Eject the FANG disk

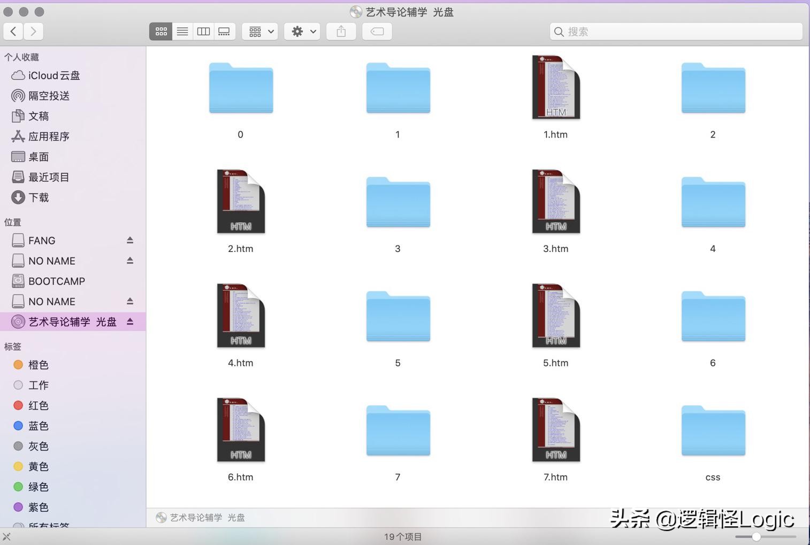tap(130, 240)
